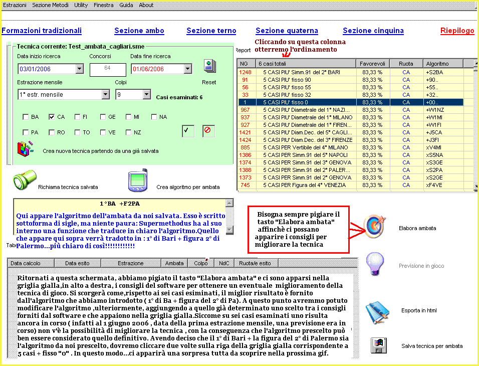Toggle the BA wheel checkbox
The width and height of the screenshot is (479, 366).
click(26, 117)
